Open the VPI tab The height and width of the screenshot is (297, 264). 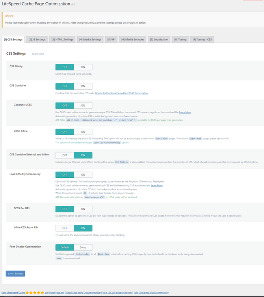(x=112, y=39)
